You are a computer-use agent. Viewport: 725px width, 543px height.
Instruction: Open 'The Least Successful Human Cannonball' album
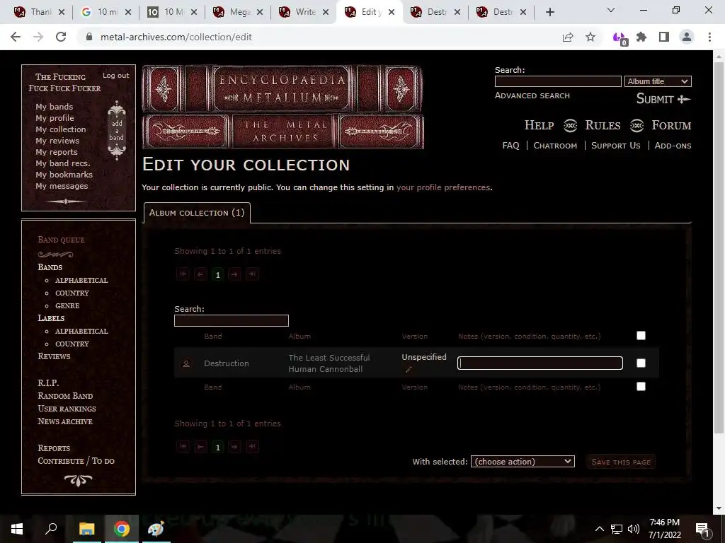[329, 363]
